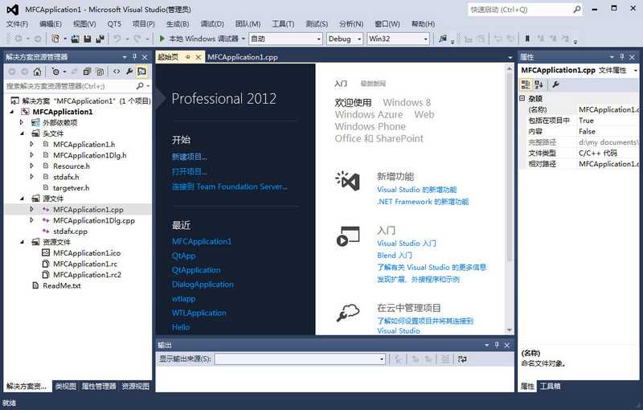Open the Tools(T) menu
Screen dimensions: 643x410
(283, 24)
